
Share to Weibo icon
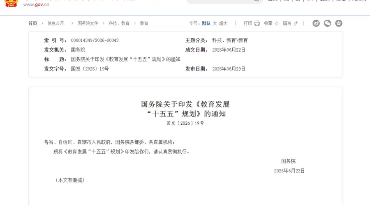click(x=316, y=23)
